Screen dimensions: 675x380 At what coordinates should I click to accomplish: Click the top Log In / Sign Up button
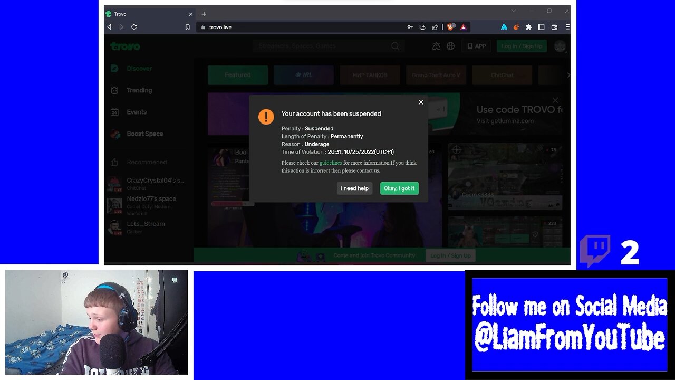pos(522,46)
